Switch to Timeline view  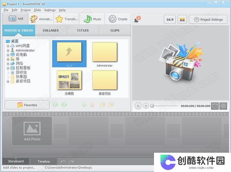pyautogui.click(x=44, y=162)
